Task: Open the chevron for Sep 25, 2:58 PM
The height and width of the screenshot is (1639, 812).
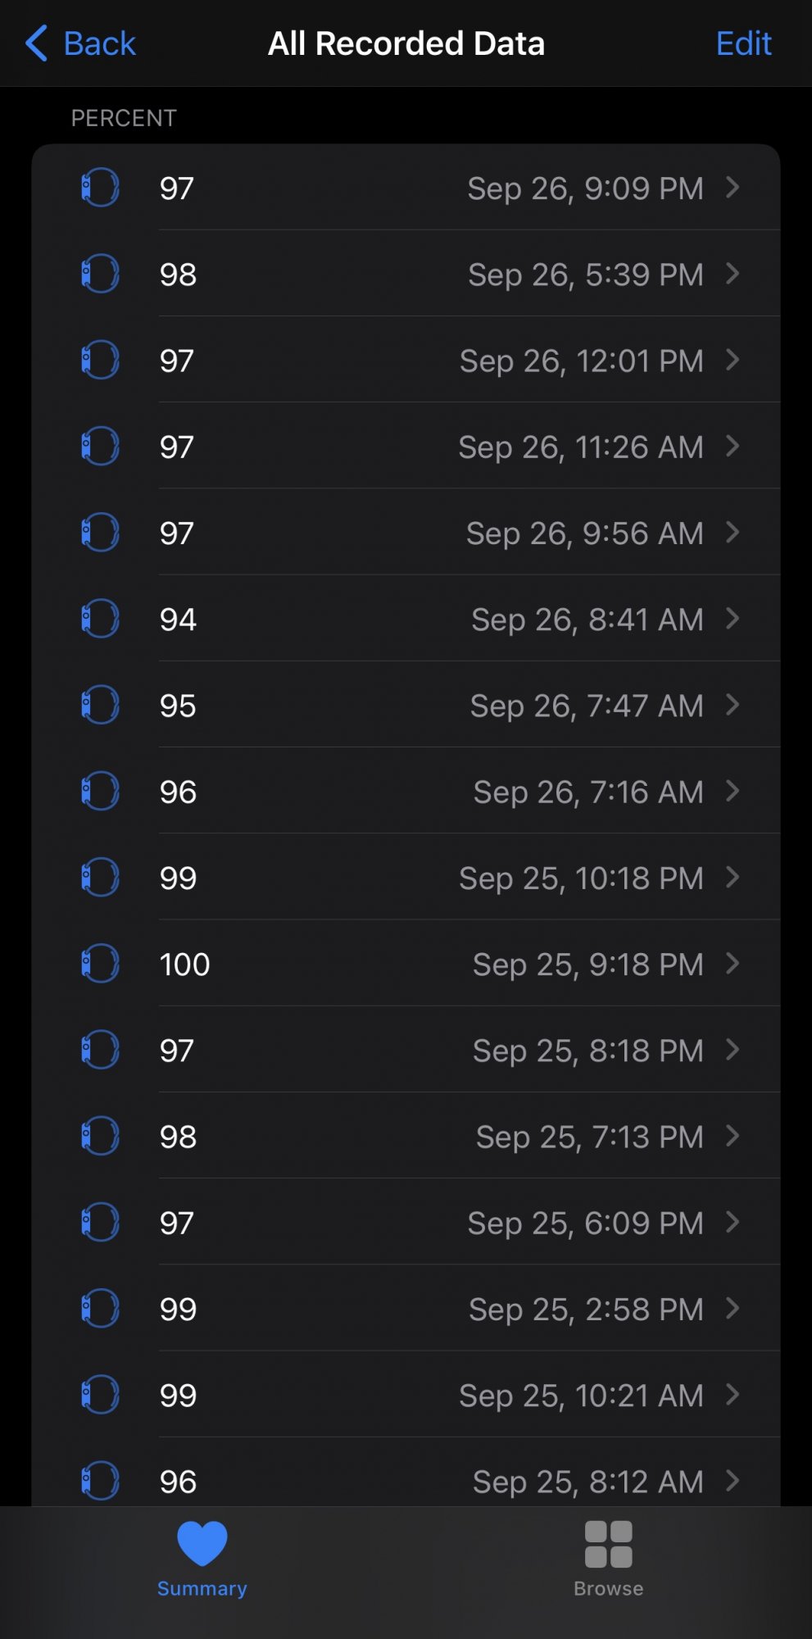Action: [733, 1309]
